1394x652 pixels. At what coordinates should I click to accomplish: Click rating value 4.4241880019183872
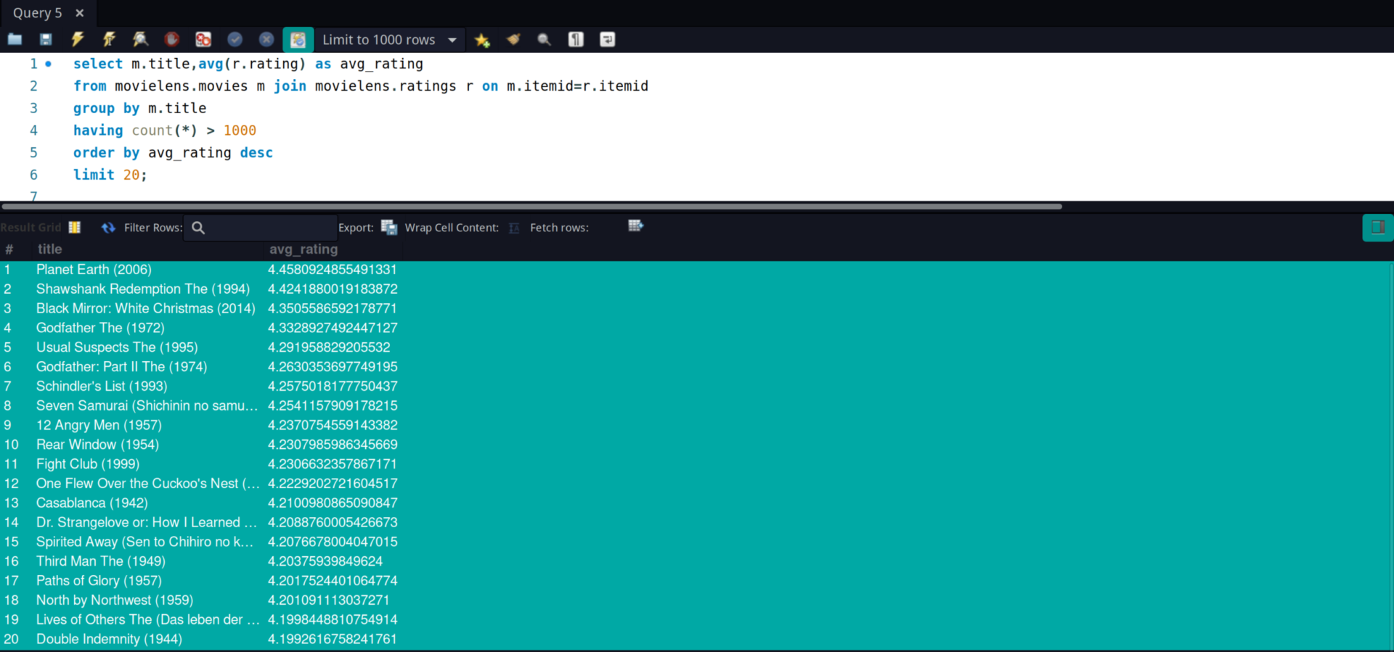(333, 289)
